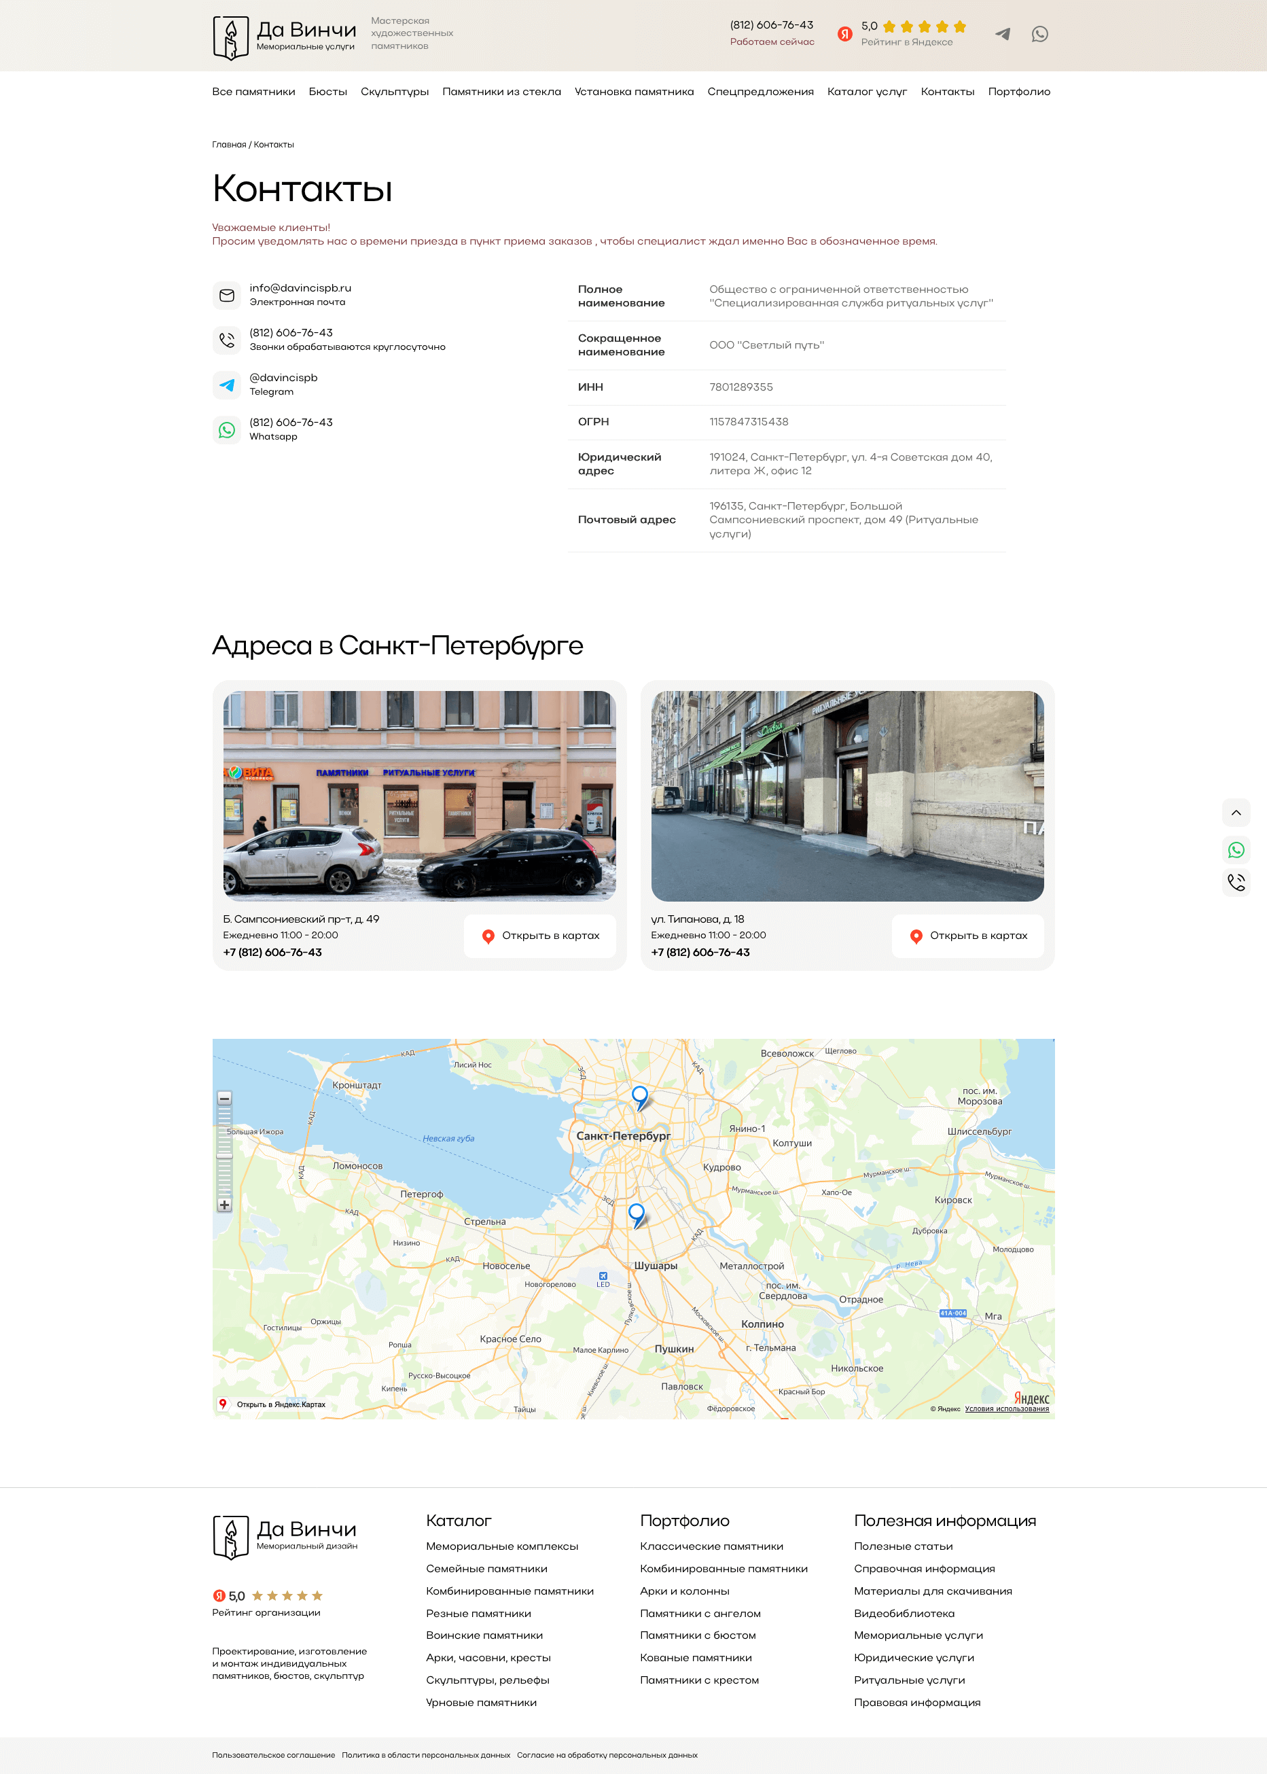Open Портфолио in top navigation
The image size is (1267, 1774).
tap(1019, 92)
